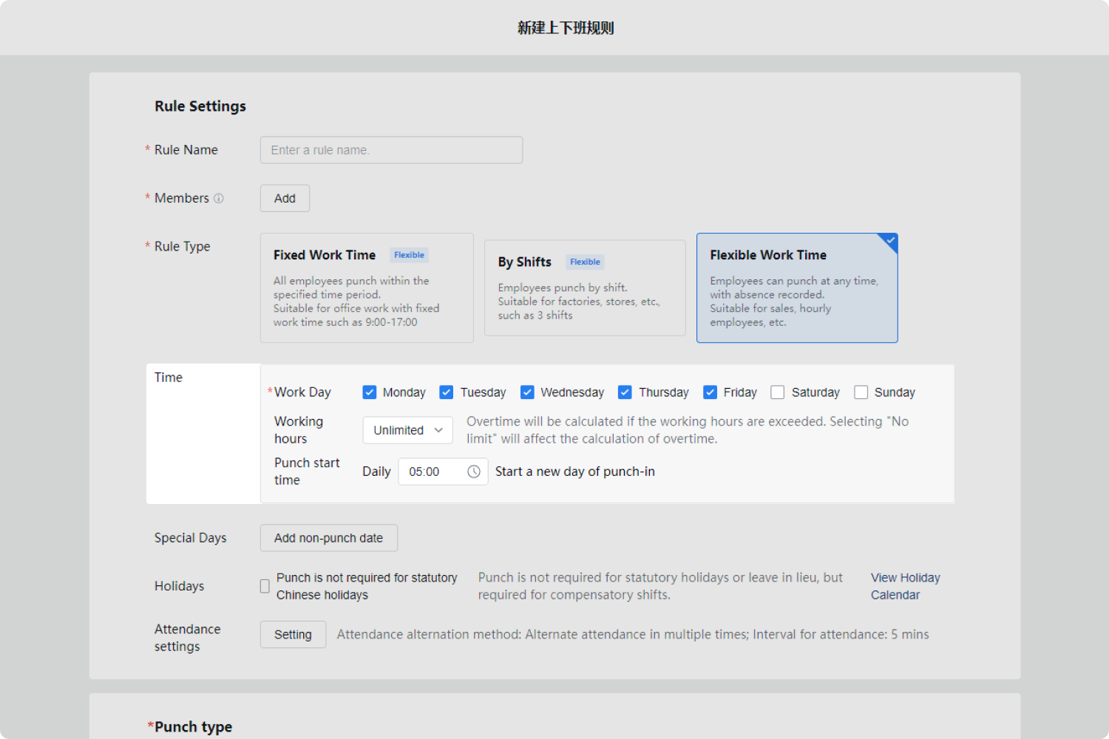Click the statutory holidays compensatory shifts note
Screen dimensions: 1109x739
(x=660, y=586)
